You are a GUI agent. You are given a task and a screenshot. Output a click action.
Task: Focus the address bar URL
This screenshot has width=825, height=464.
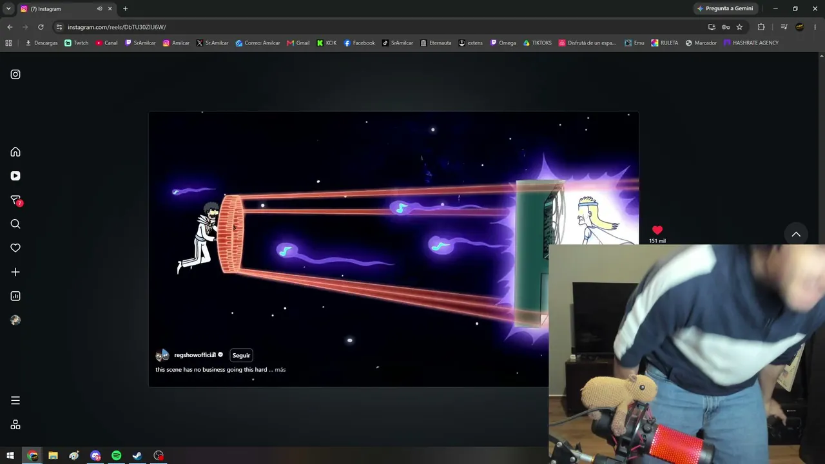click(x=117, y=27)
